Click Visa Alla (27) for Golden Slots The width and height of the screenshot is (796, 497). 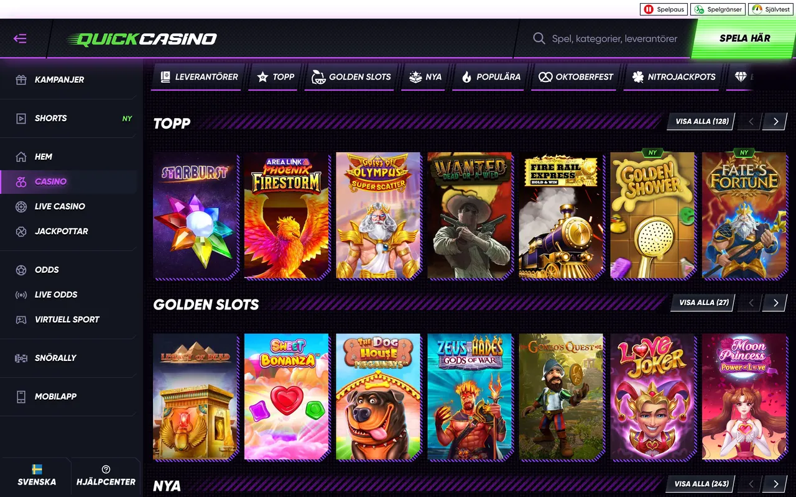(x=703, y=303)
